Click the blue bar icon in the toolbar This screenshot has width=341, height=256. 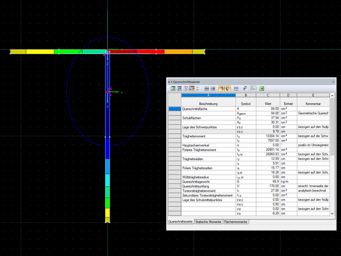pyautogui.click(x=236, y=88)
